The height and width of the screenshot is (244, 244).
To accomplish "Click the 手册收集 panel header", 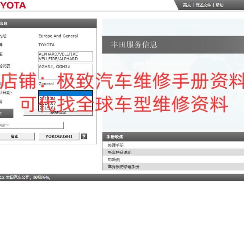I will coord(173,137).
